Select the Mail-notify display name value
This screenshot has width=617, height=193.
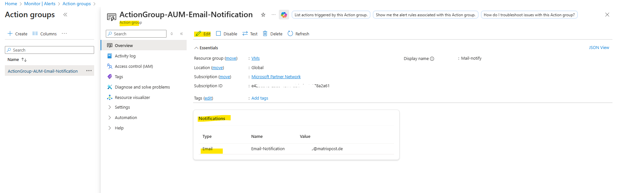pos(471,58)
